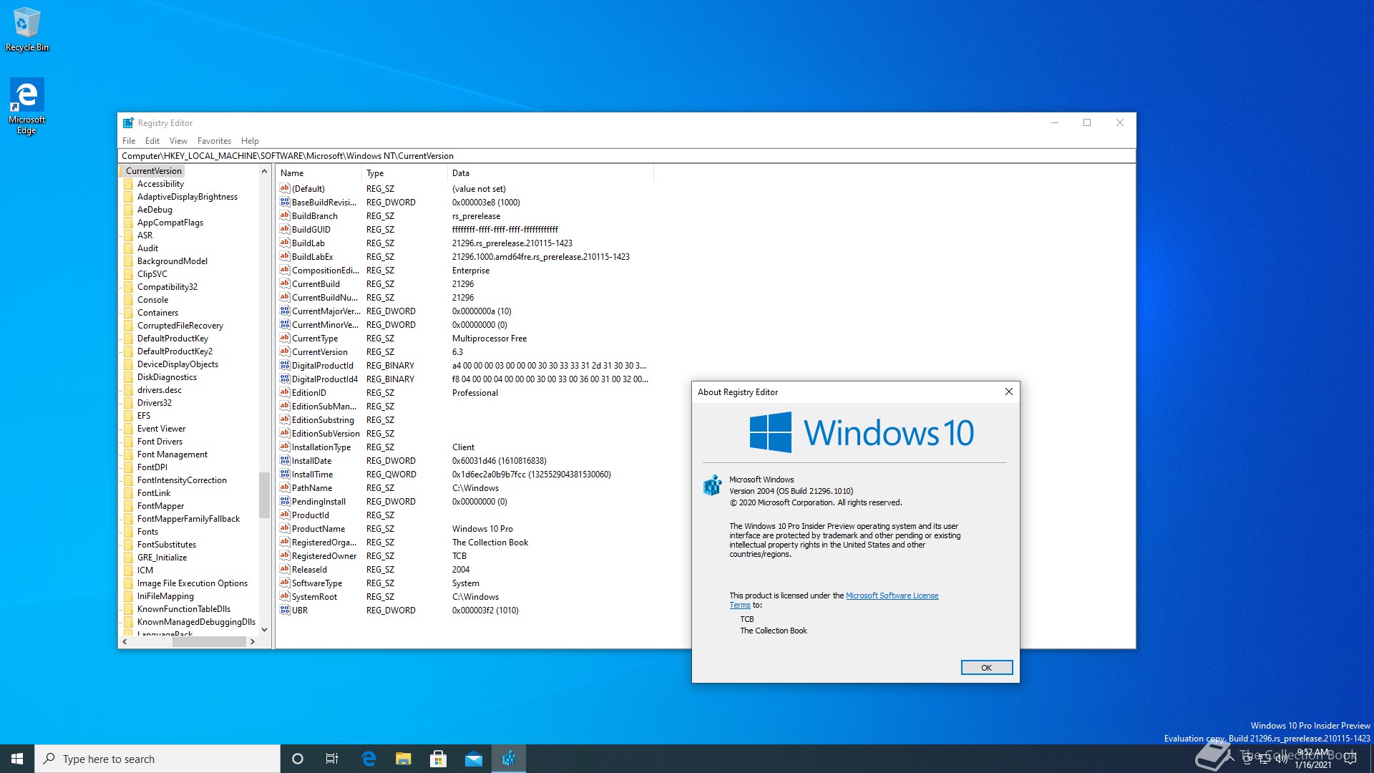Open the clock and date in taskbar
Image resolution: width=1374 pixels, height=773 pixels.
1313,759
